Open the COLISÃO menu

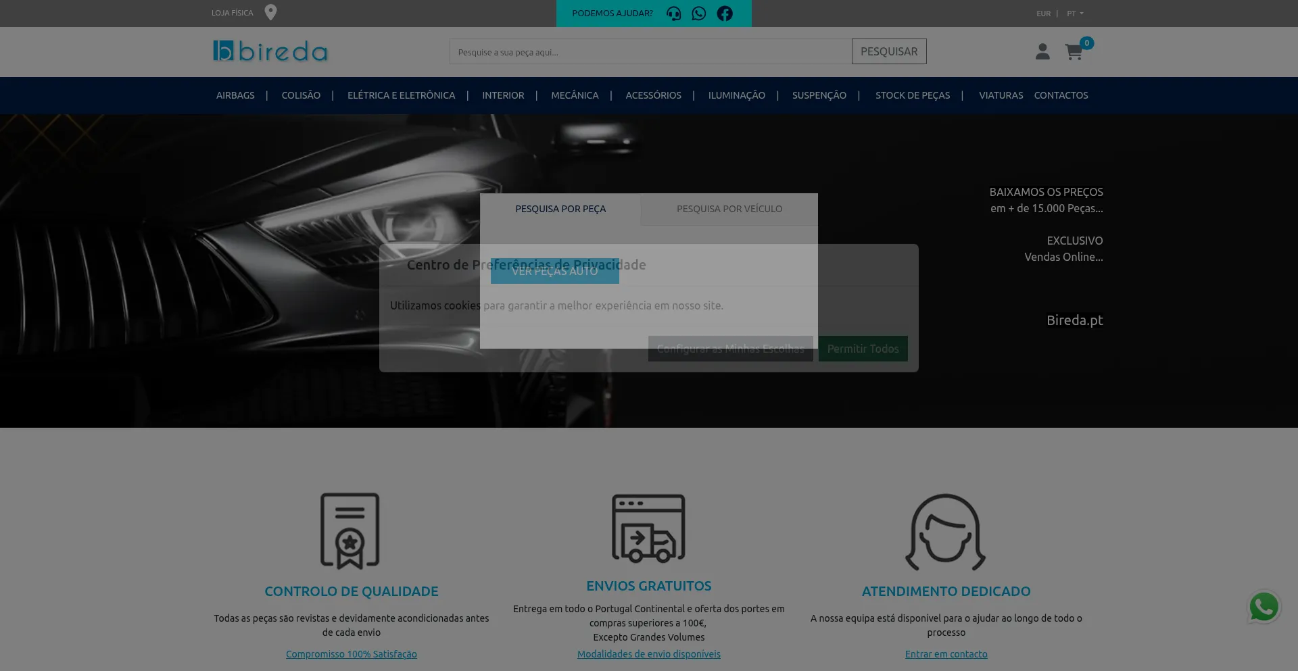click(301, 95)
